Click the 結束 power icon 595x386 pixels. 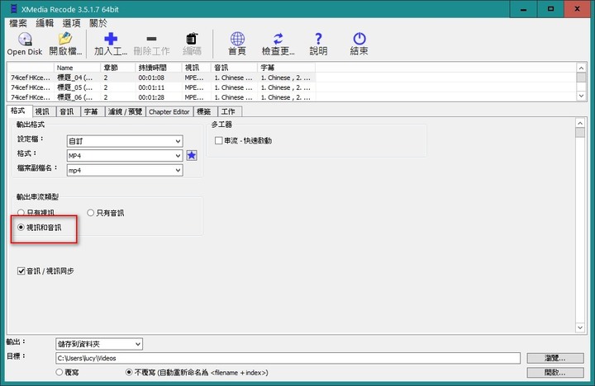pyautogui.click(x=359, y=39)
